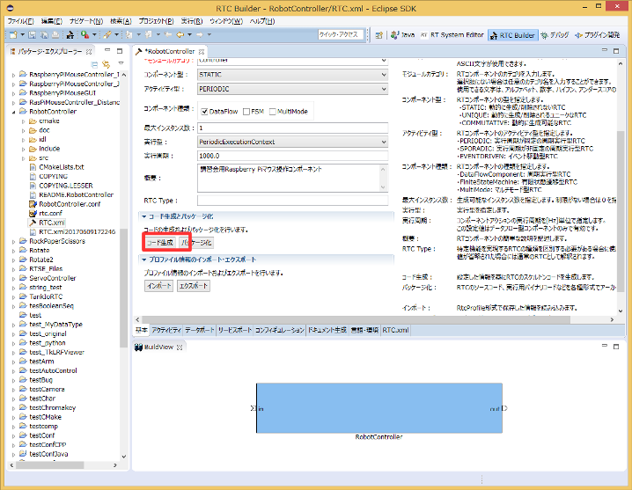
Task: Click the New file toolbar icon
Action: [x=13, y=35]
